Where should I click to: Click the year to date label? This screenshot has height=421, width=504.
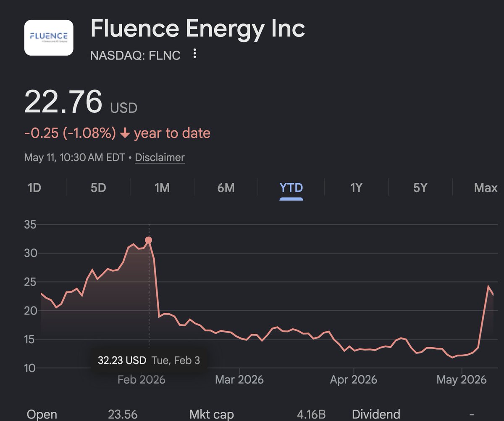pos(172,133)
